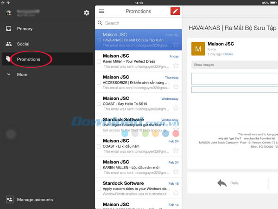Star the Karen Millen Your Perfect Dress email
278x209 pixels.
click(176, 65)
